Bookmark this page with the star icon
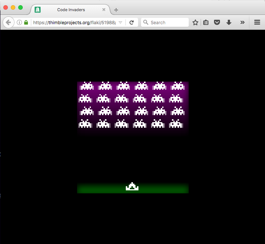The image size is (265, 244). point(195,22)
